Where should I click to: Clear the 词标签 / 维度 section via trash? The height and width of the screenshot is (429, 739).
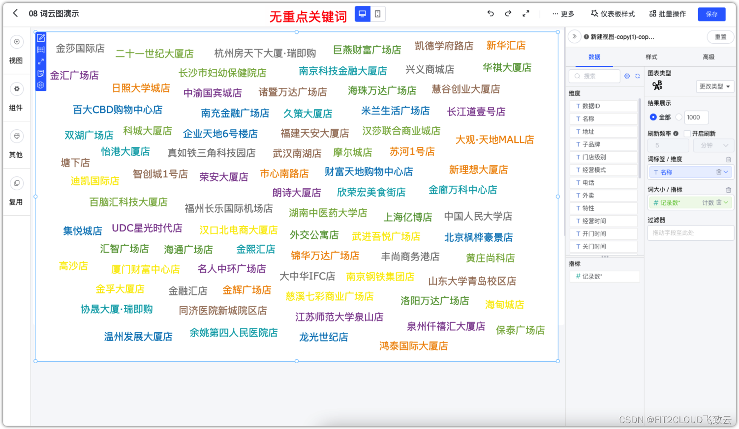pyautogui.click(x=729, y=160)
